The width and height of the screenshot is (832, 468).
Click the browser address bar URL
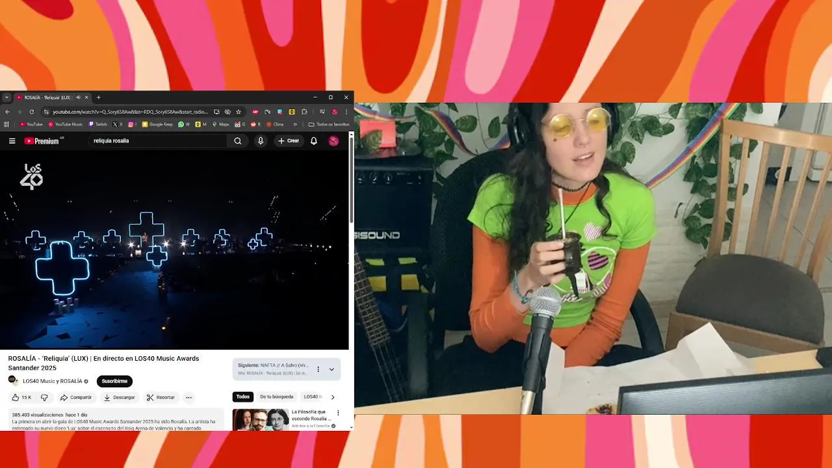coord(130,112)
